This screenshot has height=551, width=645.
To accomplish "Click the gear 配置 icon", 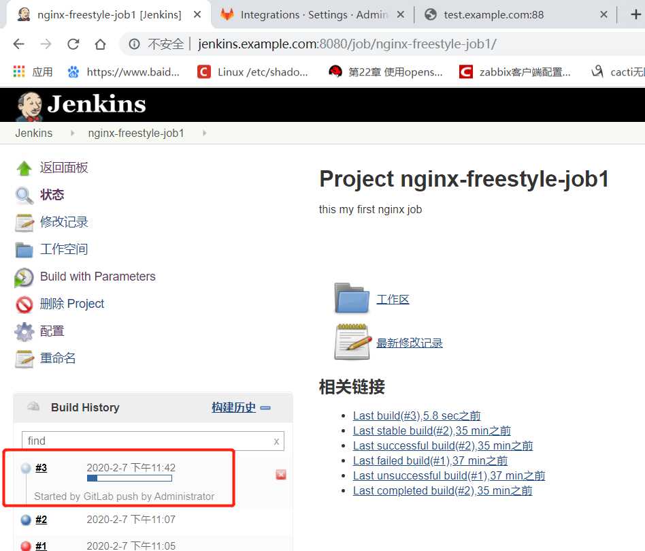I will tap(24, 332).
